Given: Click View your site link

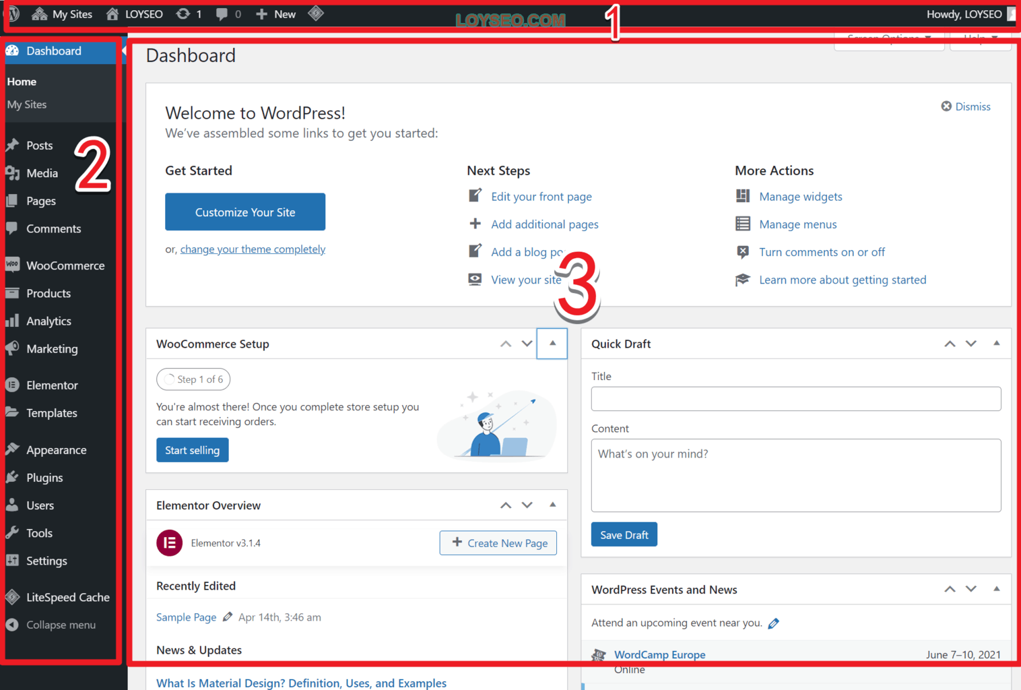Looking at the screenshot, I should pos(526,280).
